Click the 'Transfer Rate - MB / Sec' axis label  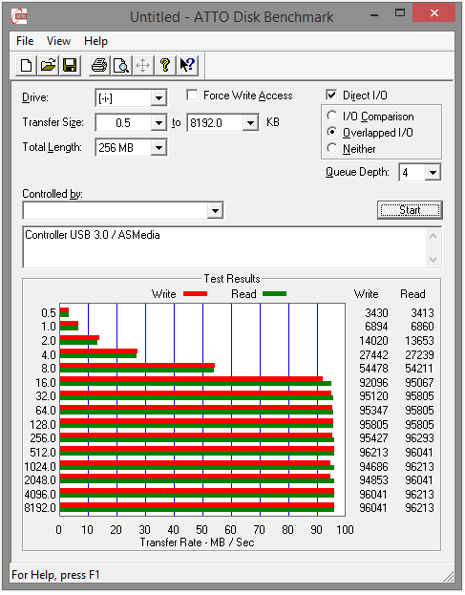click(197, 542)
